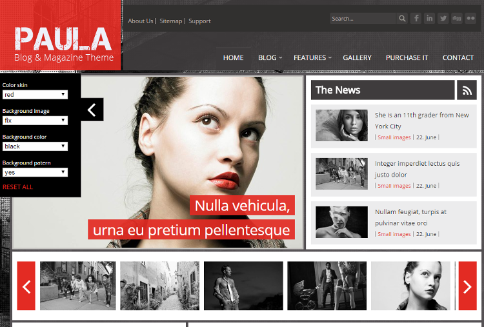
Task: Open the Sitemap link in header
Action: [x=171, y=21]
